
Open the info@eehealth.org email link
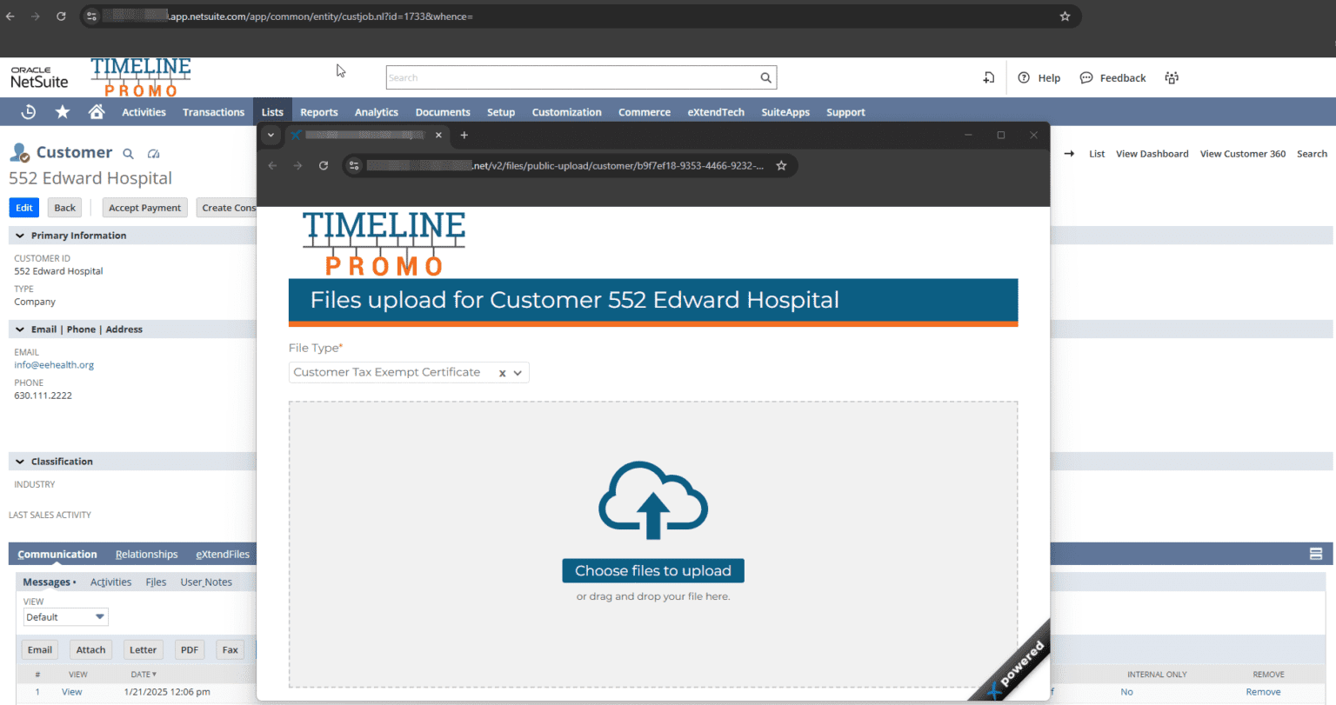[x=54, y=364]
